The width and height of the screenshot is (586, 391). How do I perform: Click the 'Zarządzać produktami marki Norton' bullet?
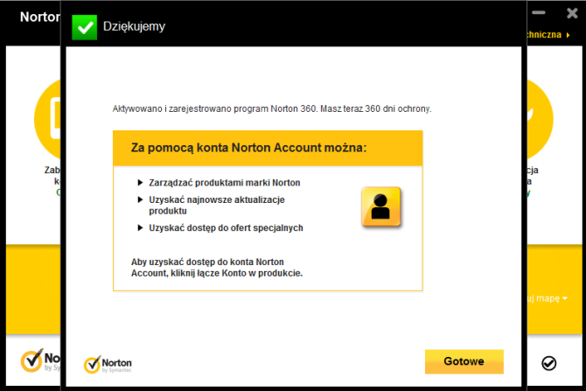(x=219, y=183)
